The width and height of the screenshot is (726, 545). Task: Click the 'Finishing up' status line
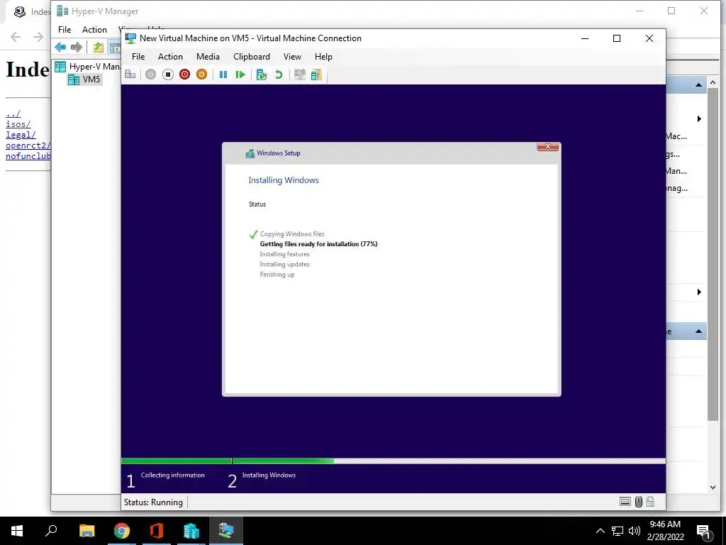(277, 275)
